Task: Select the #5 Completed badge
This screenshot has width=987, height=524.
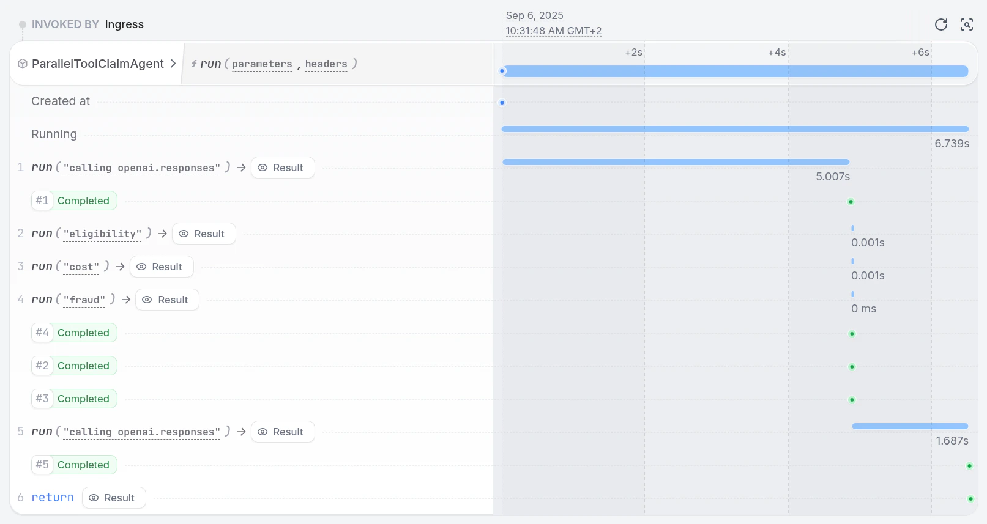Action: (74, 465)
